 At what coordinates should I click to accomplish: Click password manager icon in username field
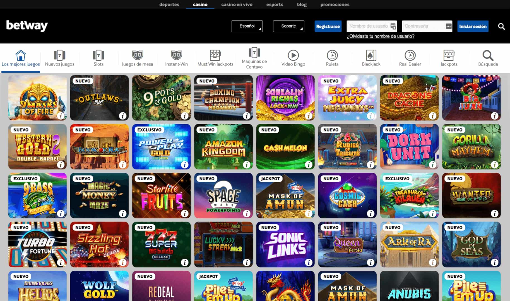tap(393, 26)
